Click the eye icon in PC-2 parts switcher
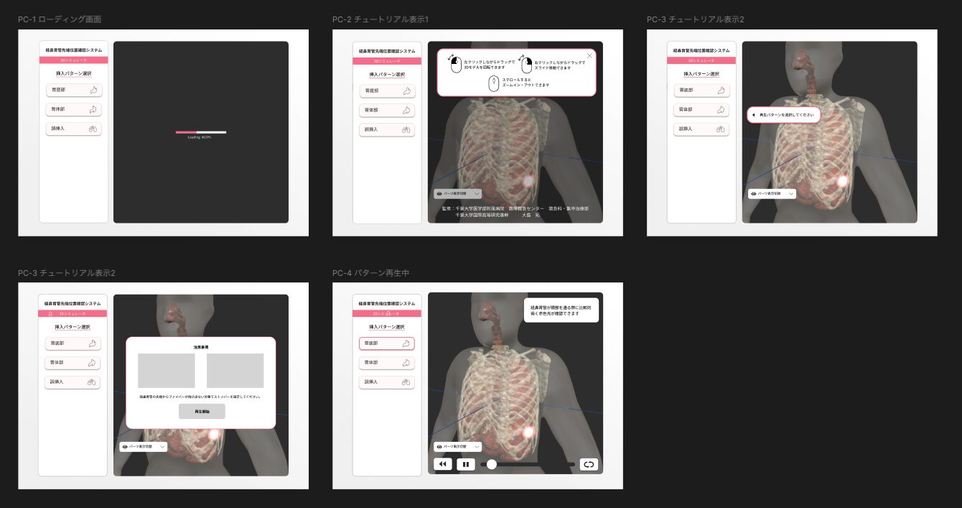The image size is (962, 508). 439,194
